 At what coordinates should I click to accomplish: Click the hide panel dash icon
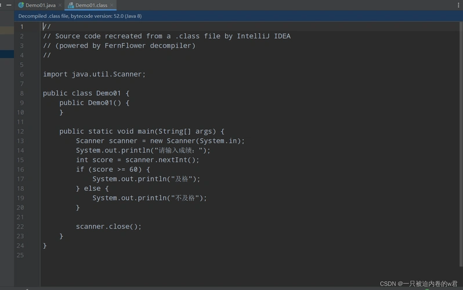[9, 5]
